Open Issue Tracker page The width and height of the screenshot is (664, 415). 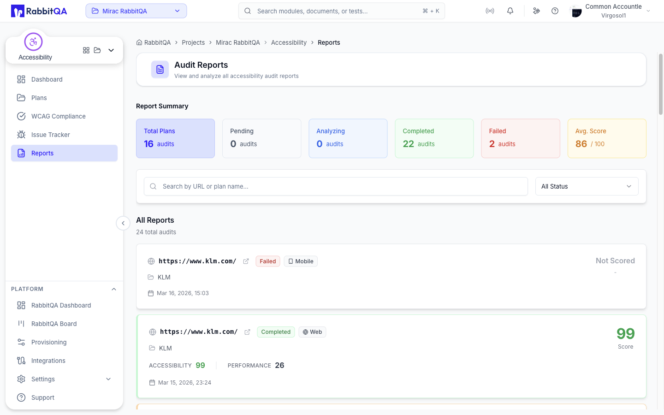[x=64, y=135]
